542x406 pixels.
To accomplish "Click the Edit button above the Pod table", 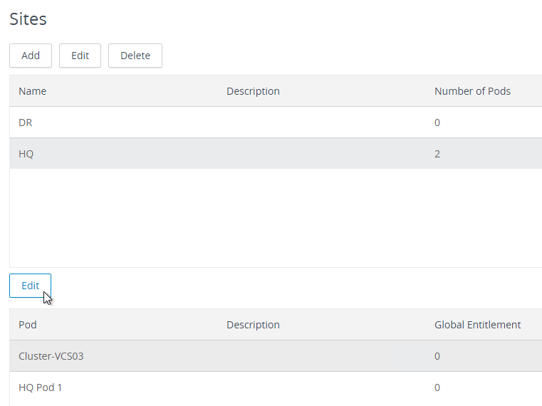I will coord(31,286).
